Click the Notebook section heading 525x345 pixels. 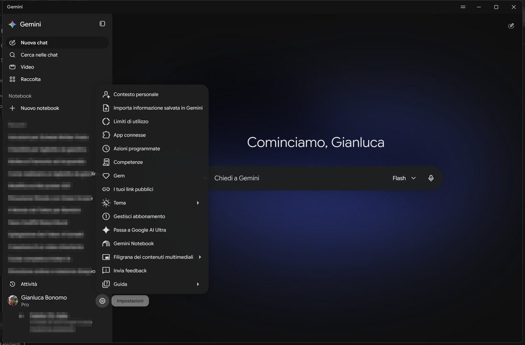pos(20,96)
